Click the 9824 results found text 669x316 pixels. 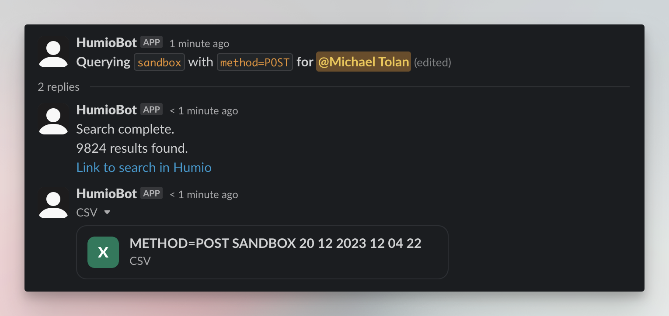tap(132, 148)
